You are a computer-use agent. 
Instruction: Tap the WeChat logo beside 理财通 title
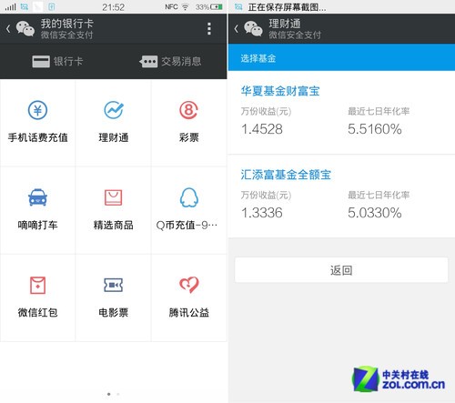click(x=253, y=29)
